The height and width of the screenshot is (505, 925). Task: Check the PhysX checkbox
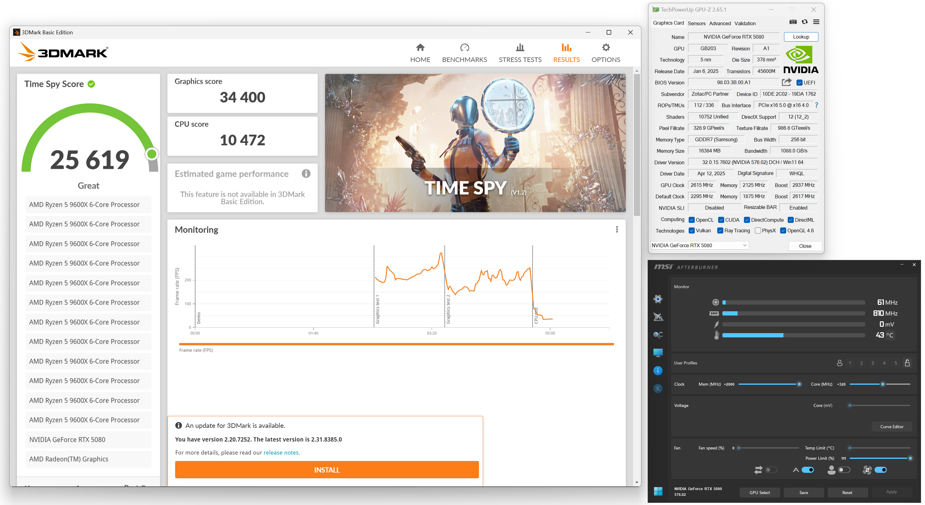[758, 230]
